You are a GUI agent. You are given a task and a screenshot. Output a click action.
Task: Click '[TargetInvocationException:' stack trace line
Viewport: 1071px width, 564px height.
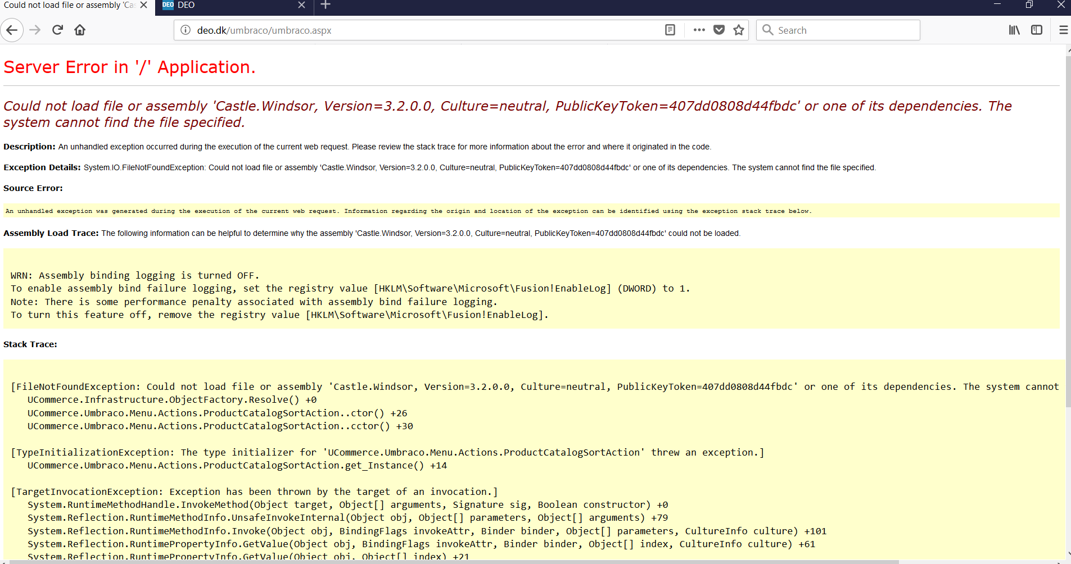254,492
